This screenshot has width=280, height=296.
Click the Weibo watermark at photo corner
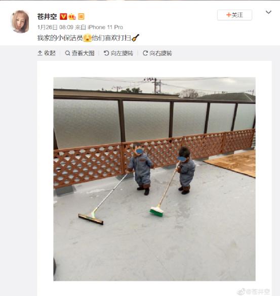(253, 291)
